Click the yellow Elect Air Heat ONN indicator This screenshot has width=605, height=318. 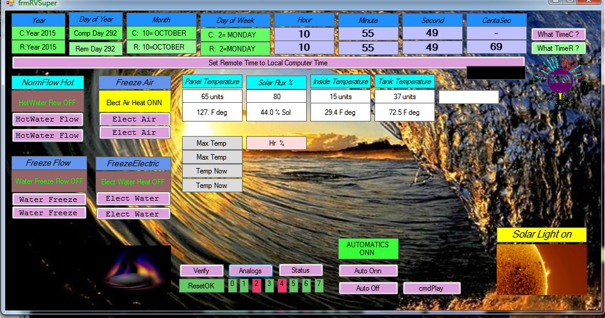click(135, 102)
